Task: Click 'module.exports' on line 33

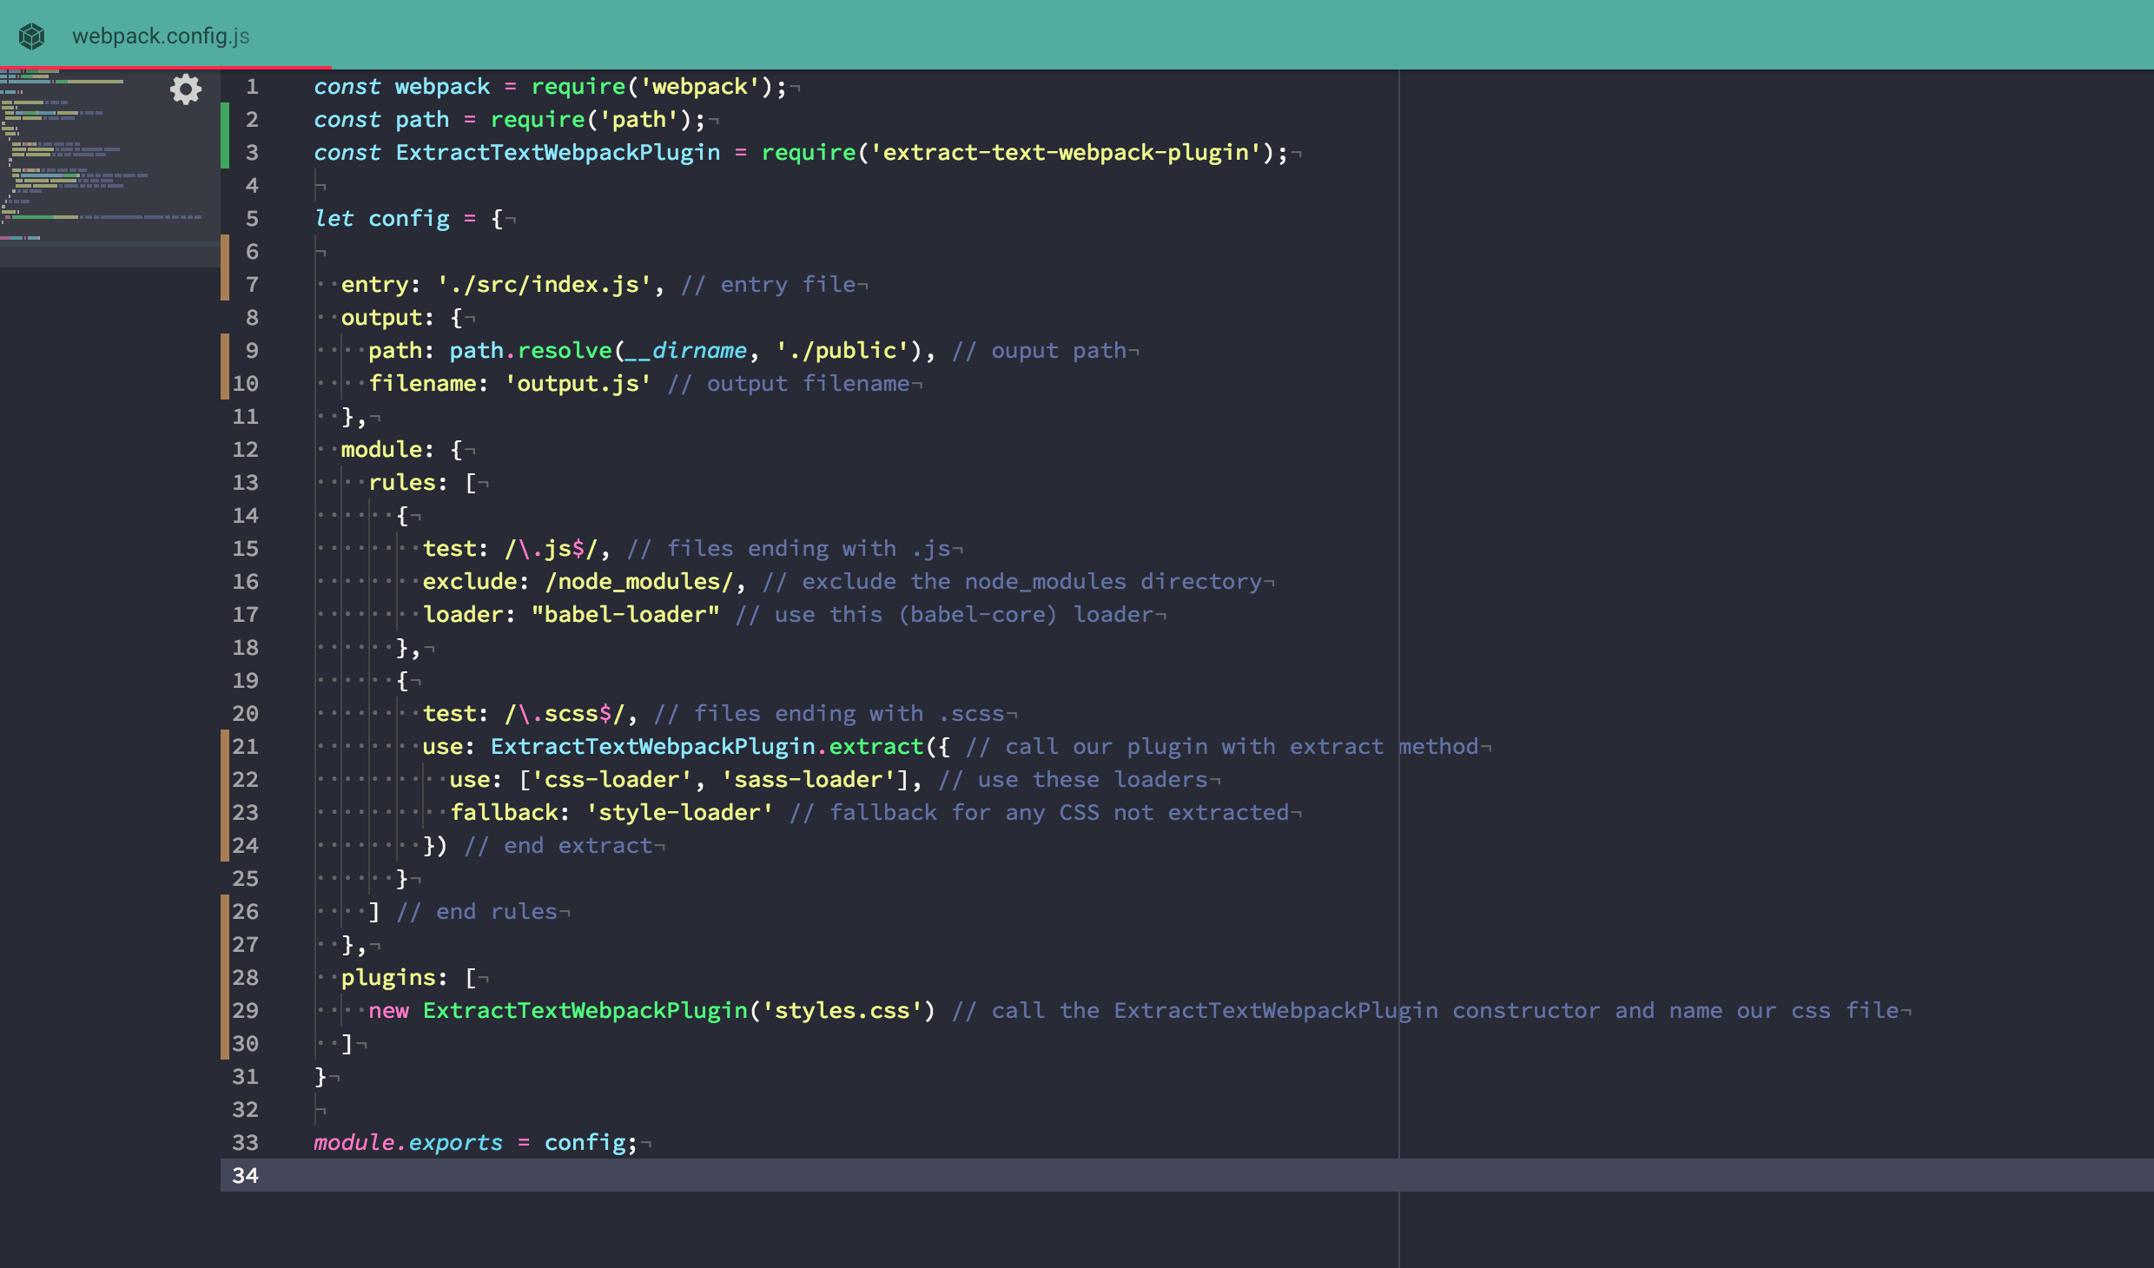Action: [x=408, y=1143]
